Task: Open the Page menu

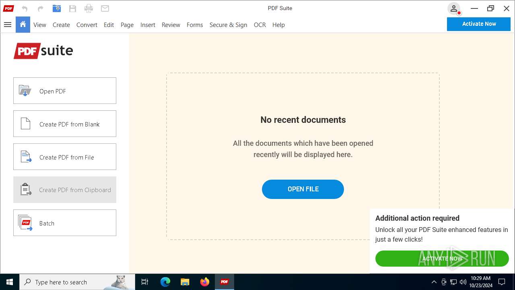Action: pos(127,25)
